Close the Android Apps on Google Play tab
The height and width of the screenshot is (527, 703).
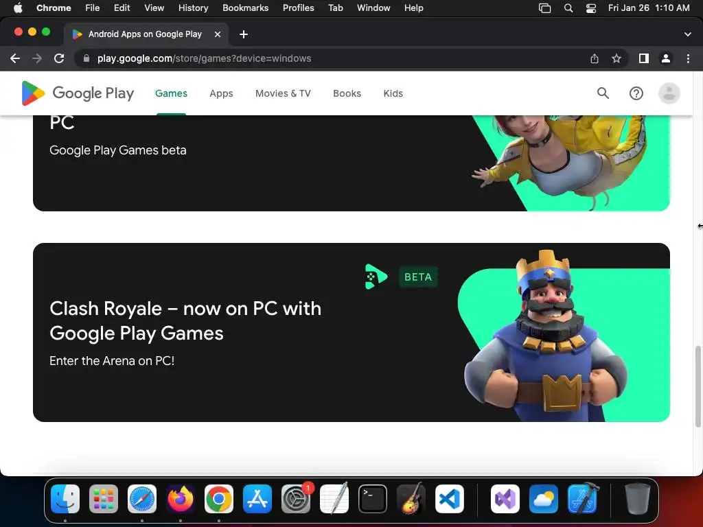click(x=218, y=34)
